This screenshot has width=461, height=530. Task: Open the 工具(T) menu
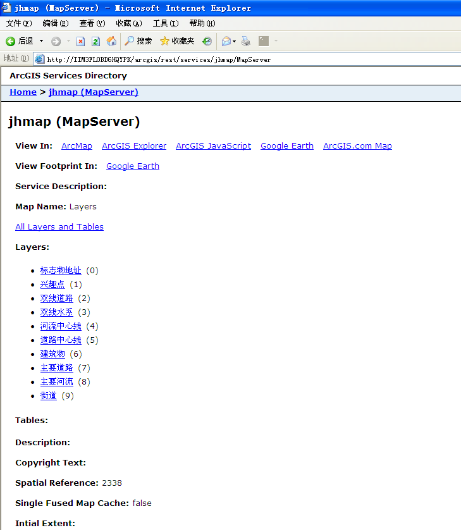(x=166, y=23)
